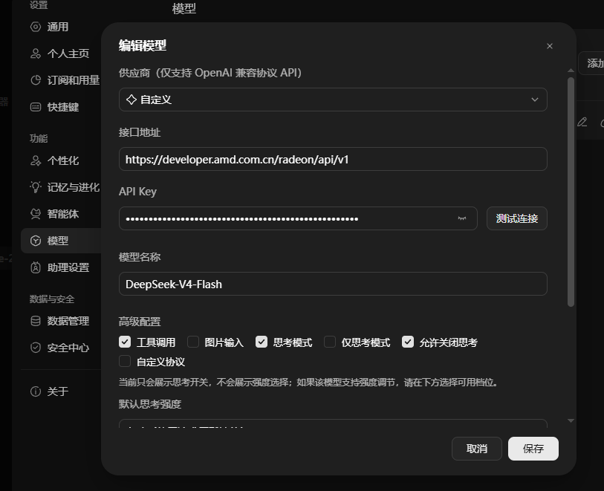Open 个性化 personalization settings
The height and width of the screenshot is (491, 604).
click(x=62, y=160)
